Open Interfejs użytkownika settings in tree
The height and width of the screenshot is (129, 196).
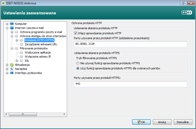(28, 73)
